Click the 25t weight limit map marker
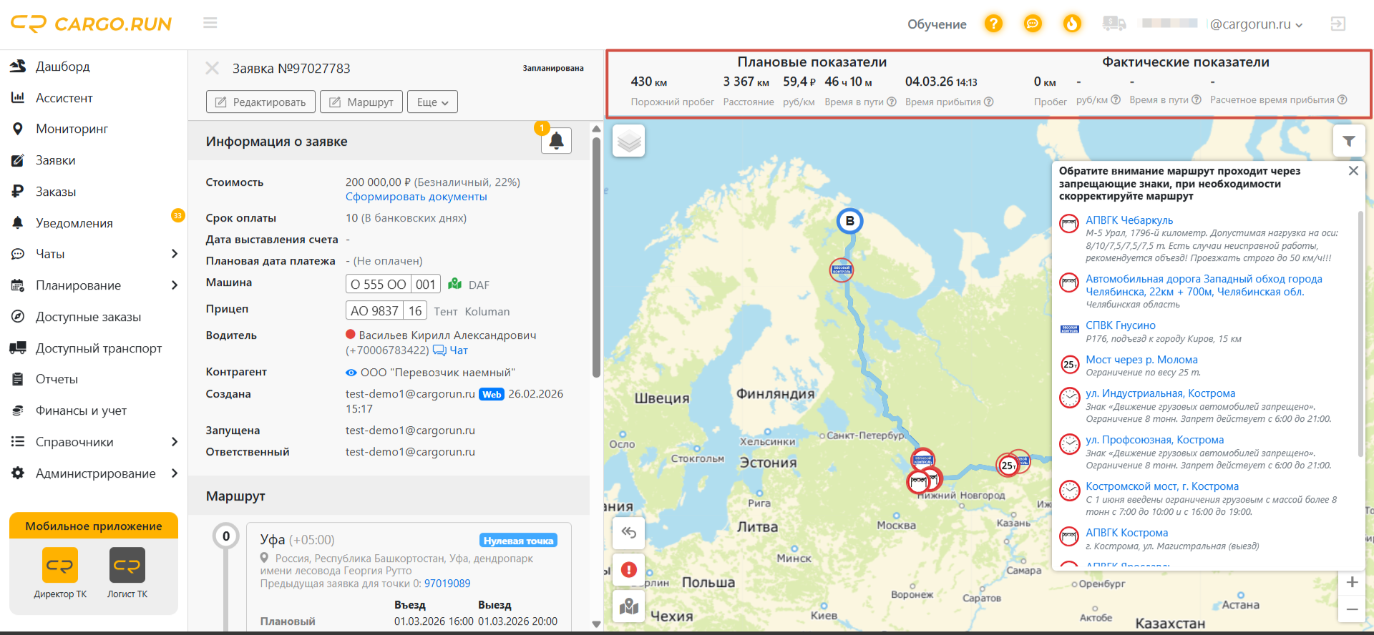1374x635 pixels. [x=1008, y=466]
